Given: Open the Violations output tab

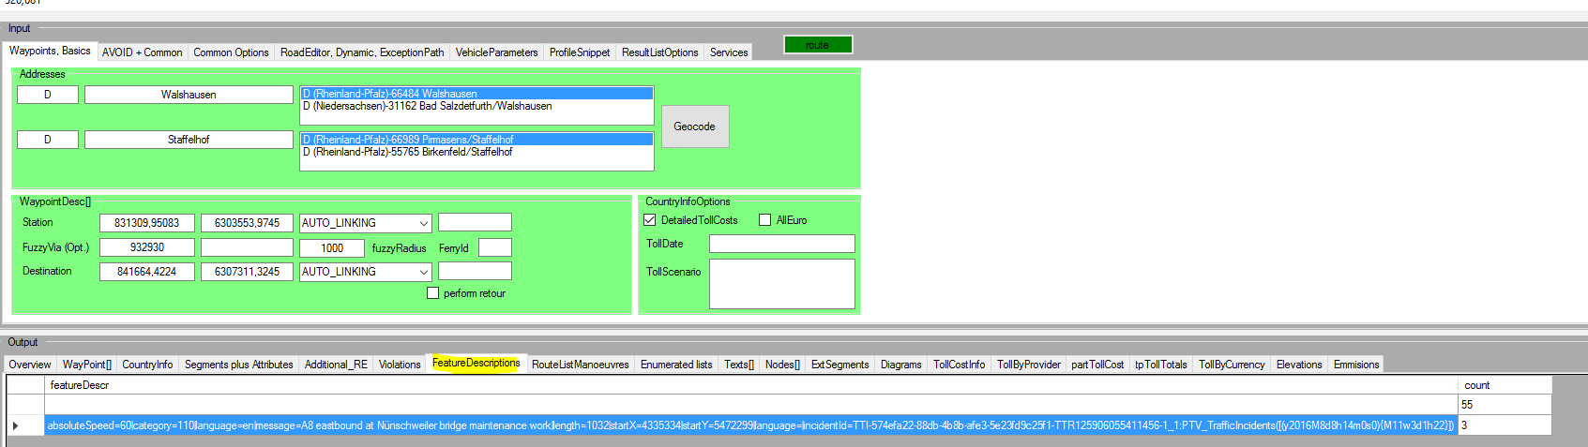Looking at the screenshot, I should pos(400,365).
